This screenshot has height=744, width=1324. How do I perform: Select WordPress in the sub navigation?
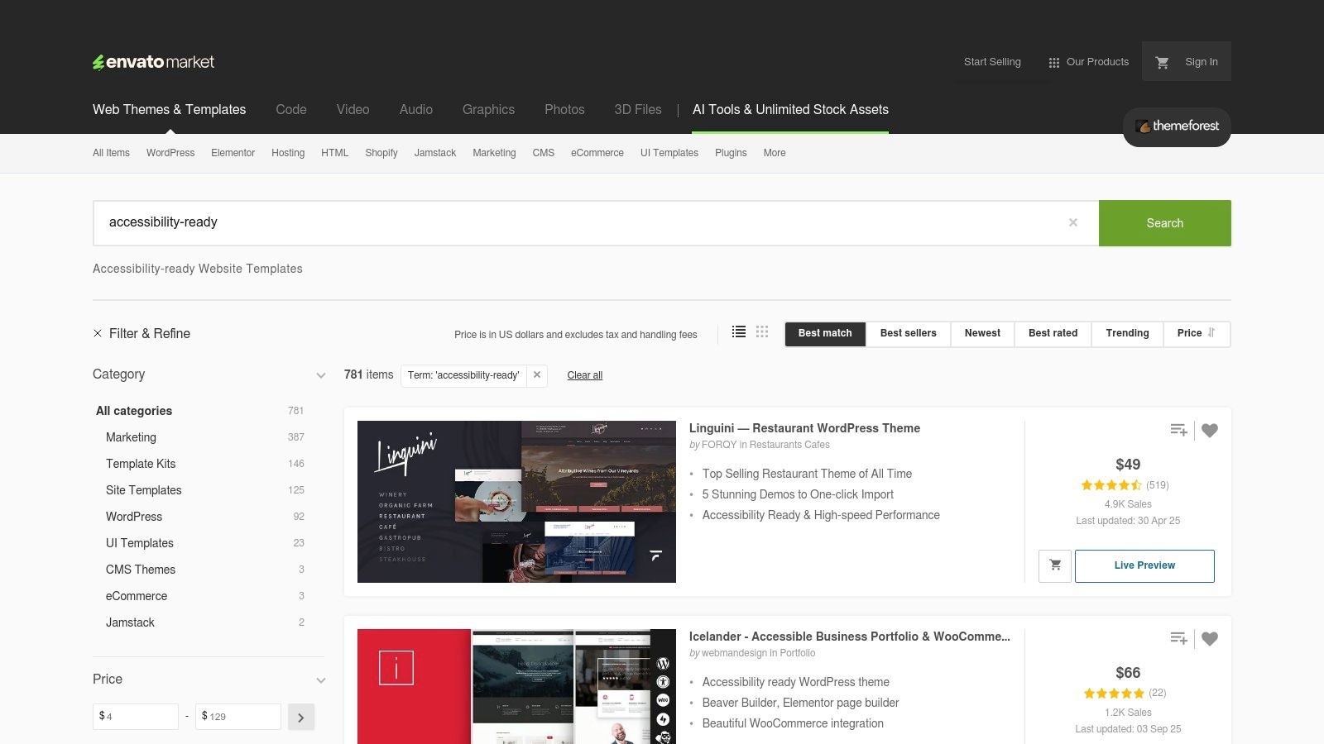(170, 153)
